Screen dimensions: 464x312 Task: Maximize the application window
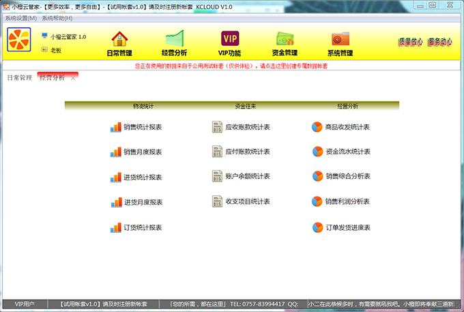pyautogui.click(x=433, y=5)
